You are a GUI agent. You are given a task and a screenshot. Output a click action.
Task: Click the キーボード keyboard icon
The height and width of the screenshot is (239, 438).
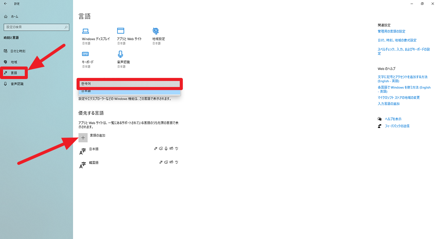pyautogui.click(x=85, y=54)
